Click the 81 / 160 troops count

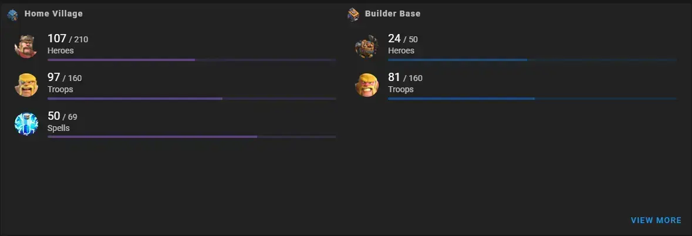405,77
